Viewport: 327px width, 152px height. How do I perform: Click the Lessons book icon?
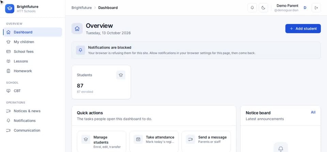pos(8,61)
